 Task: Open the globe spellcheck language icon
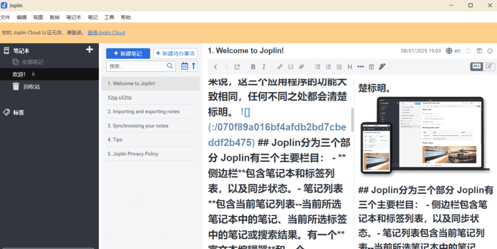coord(449,51)
